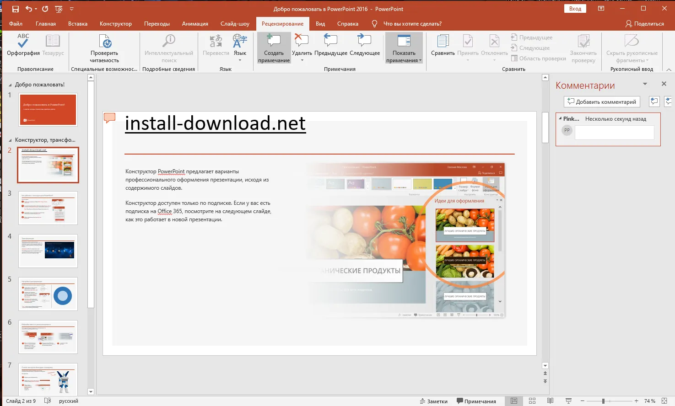The width and height of the screenshot is (675, 406).
Task: Collapse the Добро пожаловать! section
Action: 11,85
